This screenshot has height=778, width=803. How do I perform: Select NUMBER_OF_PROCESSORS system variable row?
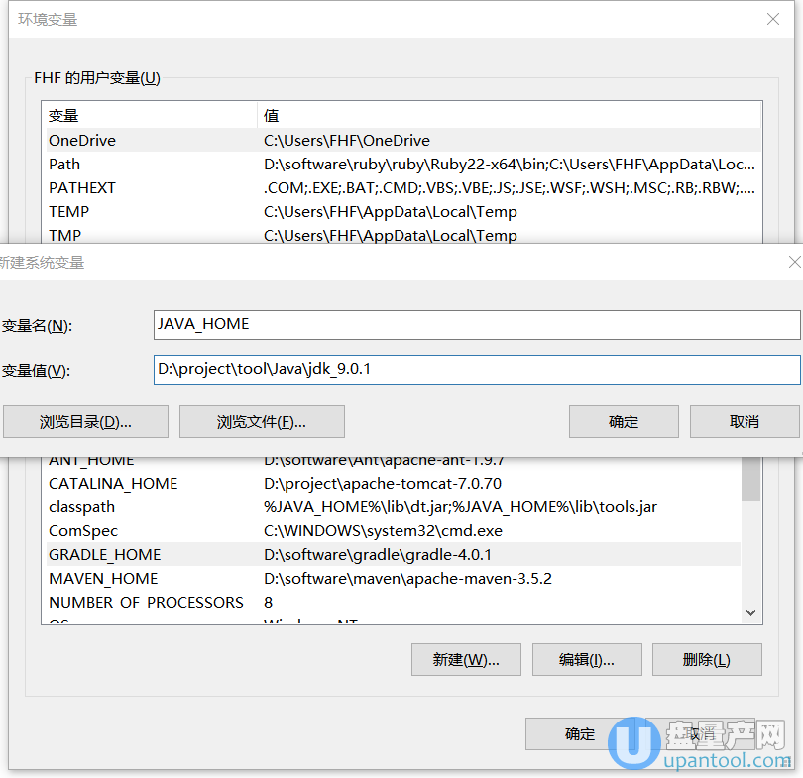[393, 602]
